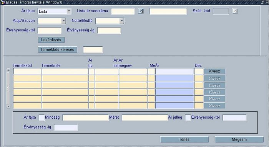The width and height of the screenshot is (269, 147).
Task: Click the Minőség input field
Action: [86, 118]
